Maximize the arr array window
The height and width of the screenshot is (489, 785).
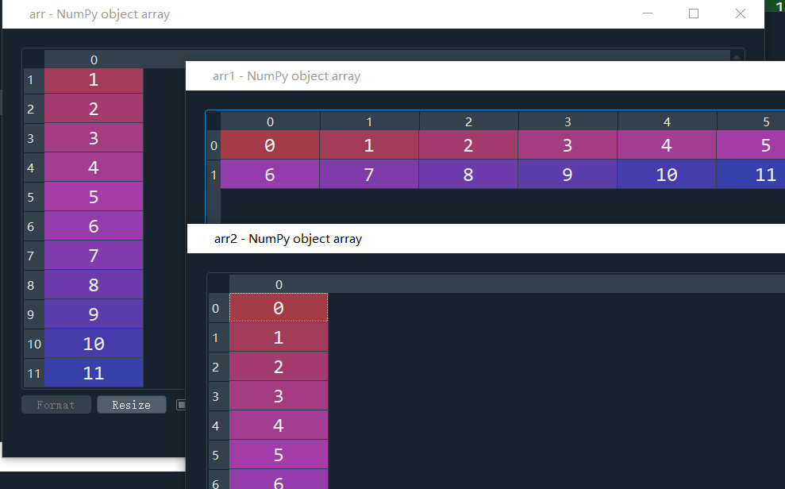pos(694,13)
